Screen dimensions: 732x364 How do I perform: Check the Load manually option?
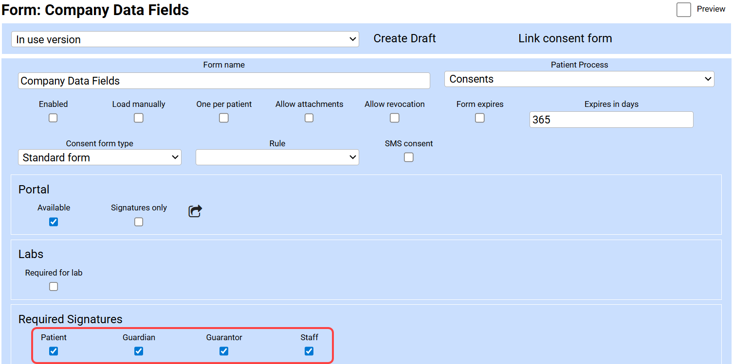coord(139,118)
